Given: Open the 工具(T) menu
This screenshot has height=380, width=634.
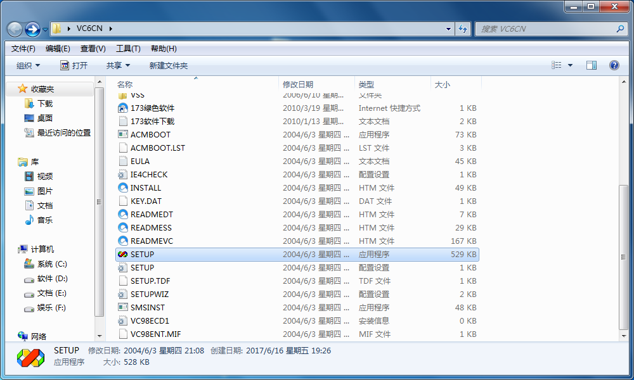Looking at the screenshot, I should pyautogui.click(x=128, y=49).
